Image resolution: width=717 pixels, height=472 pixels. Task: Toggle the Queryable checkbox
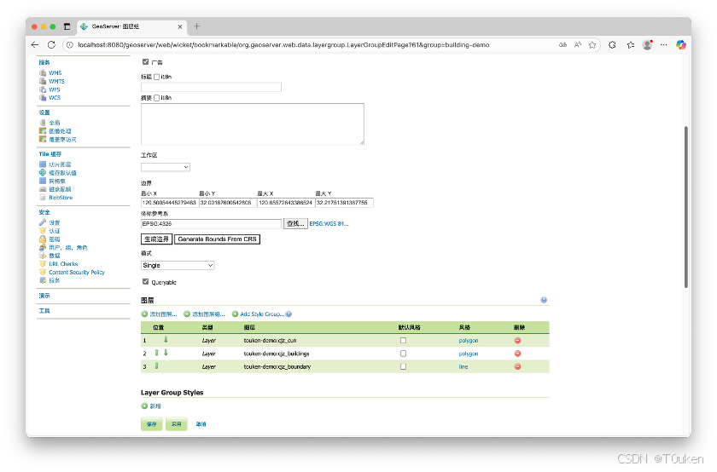[145, 282]
